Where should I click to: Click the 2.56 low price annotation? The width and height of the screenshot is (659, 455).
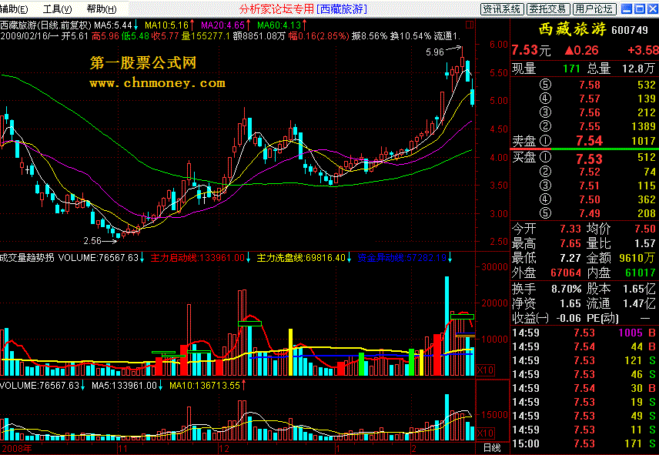coord(92,241)
